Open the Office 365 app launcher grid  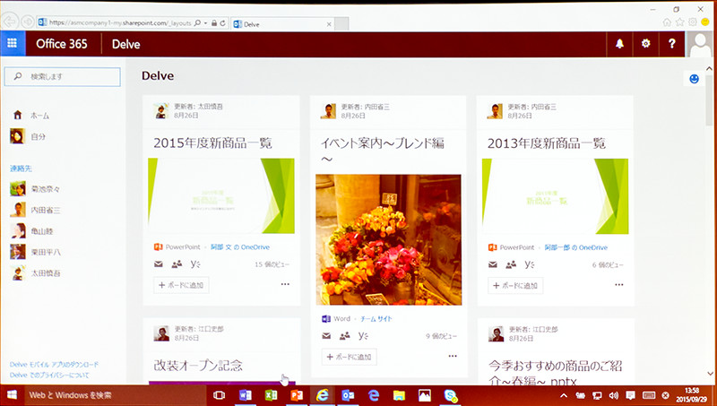click(x=13, y=43)
